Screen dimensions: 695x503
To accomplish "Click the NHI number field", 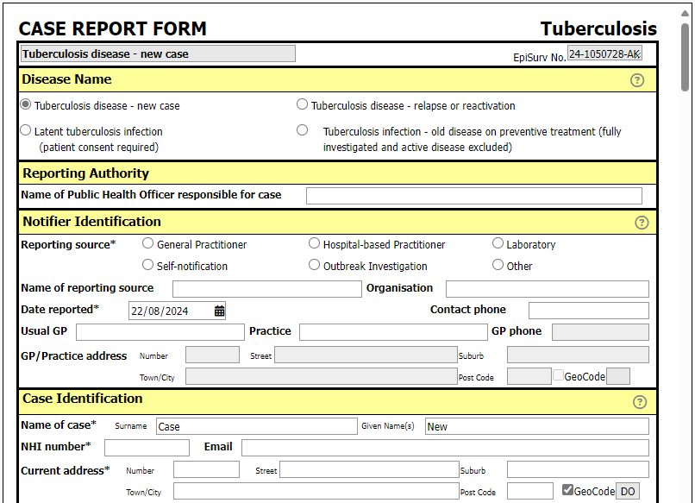I will click(x=147, y=448).
